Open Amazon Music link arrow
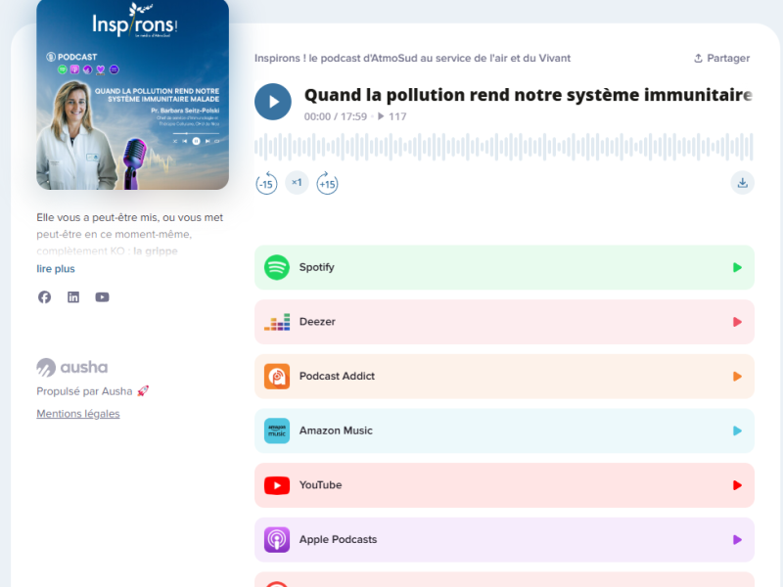 pos(737,430)
